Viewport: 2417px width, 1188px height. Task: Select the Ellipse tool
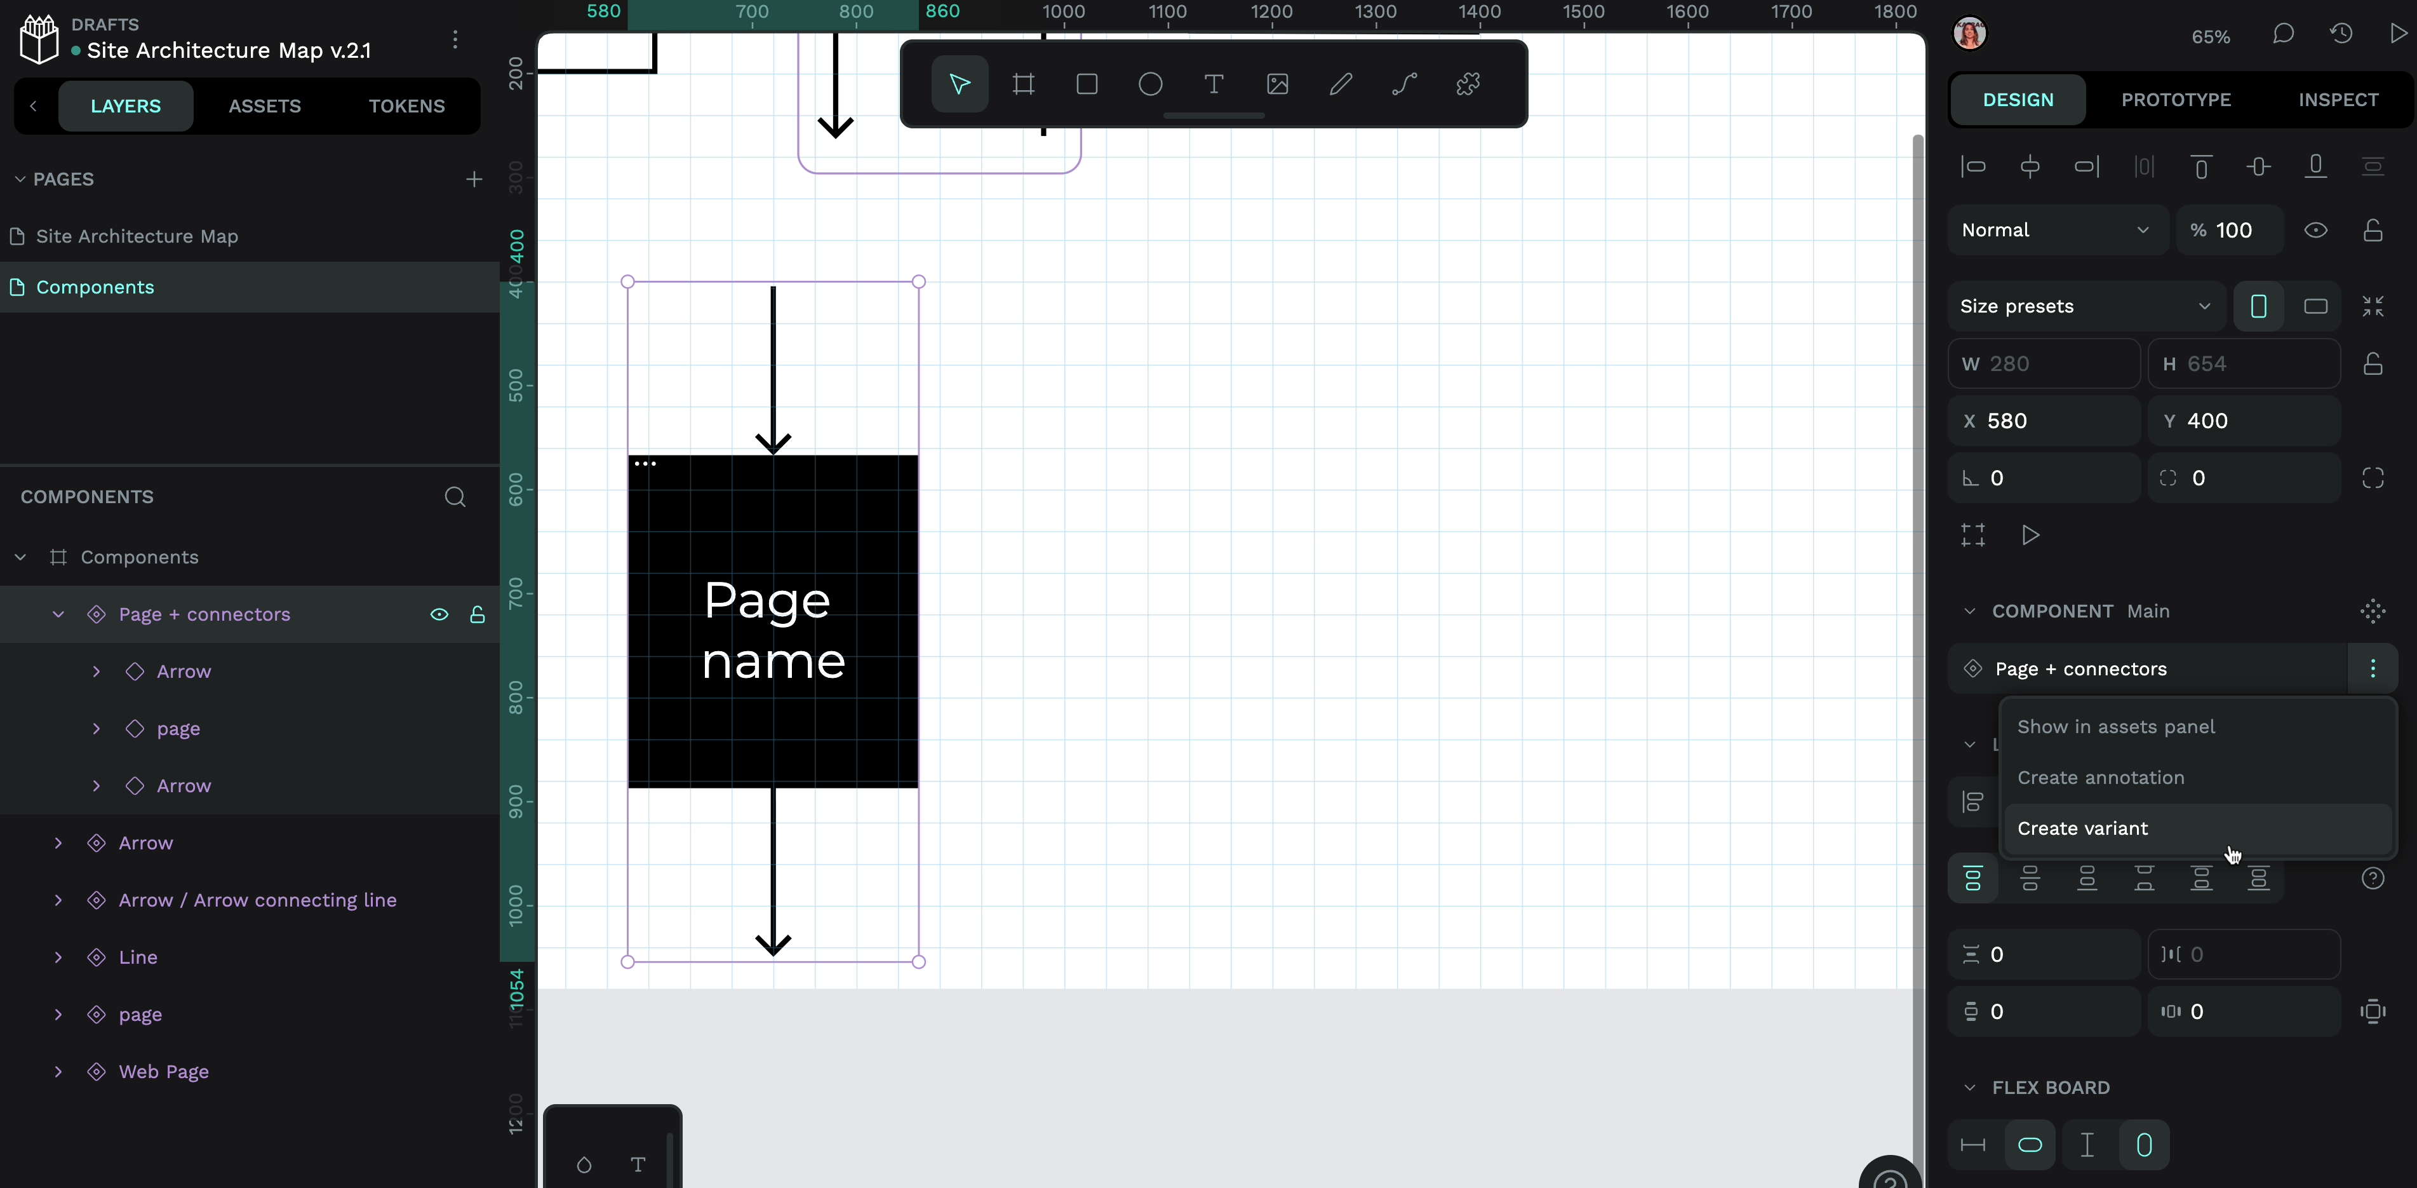pyautogui.click(x=1150, y=84)
